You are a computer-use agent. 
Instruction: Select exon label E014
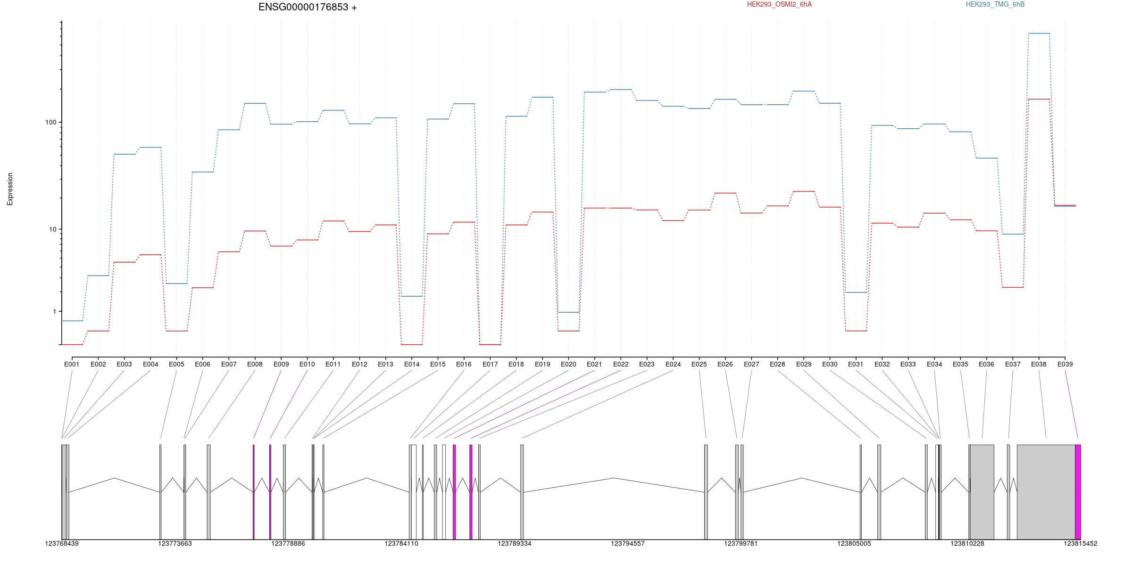412,364
